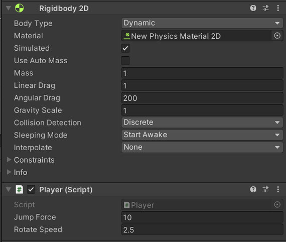Open Player script preset settings icon

point(265,189)
